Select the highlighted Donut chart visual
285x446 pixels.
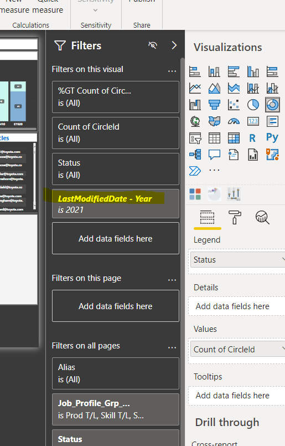click(x=272, y=105)
